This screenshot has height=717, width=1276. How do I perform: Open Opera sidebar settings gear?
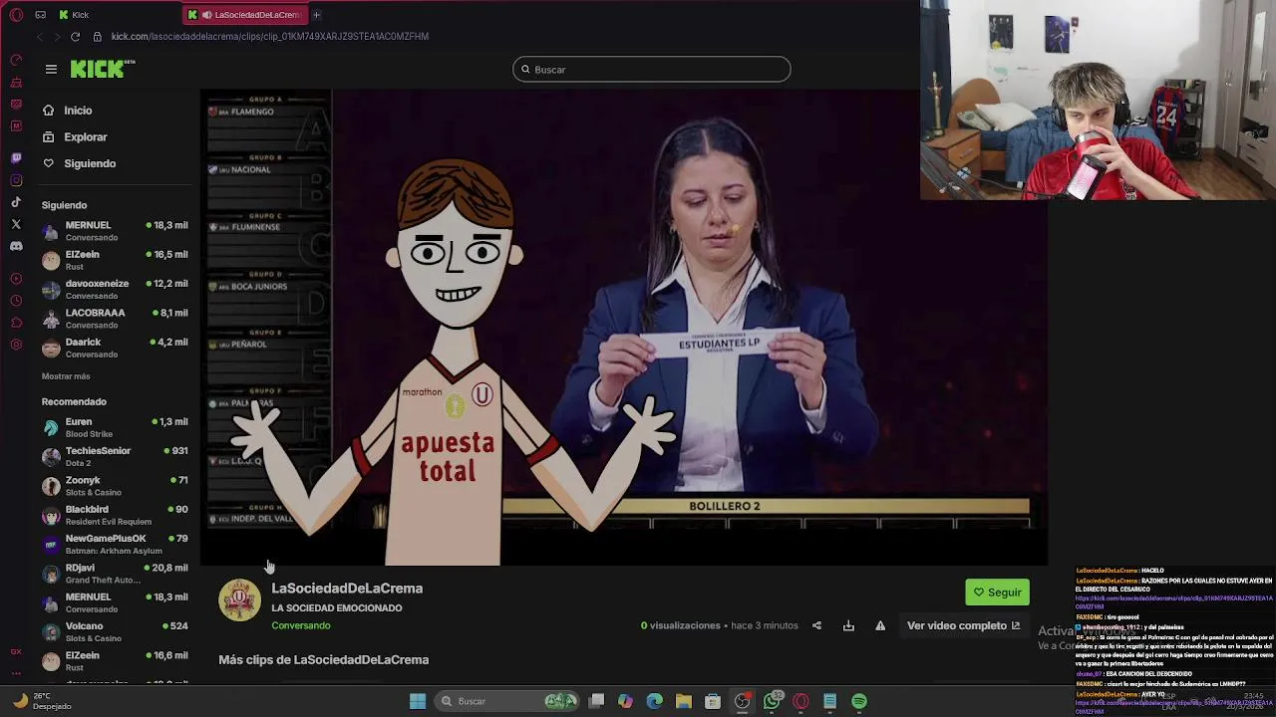[16, 345]
